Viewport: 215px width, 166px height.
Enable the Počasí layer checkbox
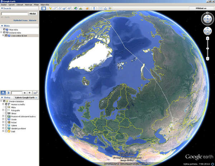point(6,122)
